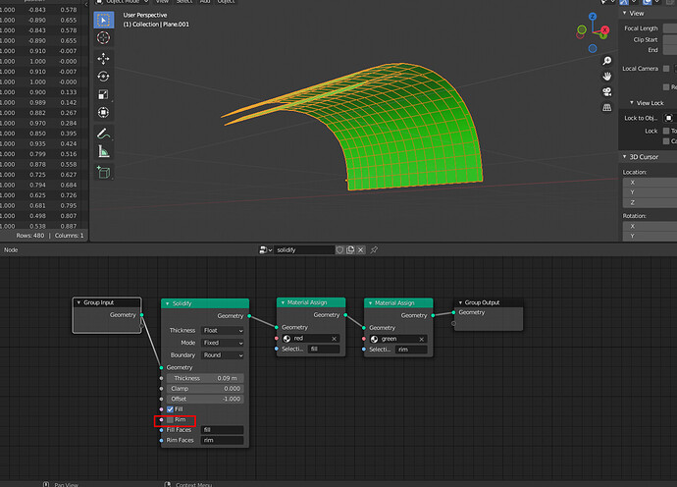677x487 pixels.
Task: Click the Rim Faces text field
Action: (223, 440)
